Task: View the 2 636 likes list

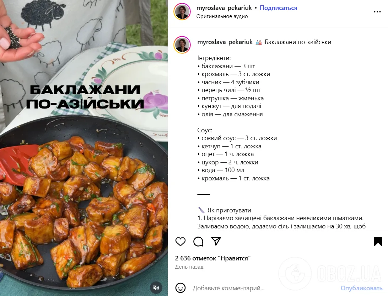Action: [213, 258]
